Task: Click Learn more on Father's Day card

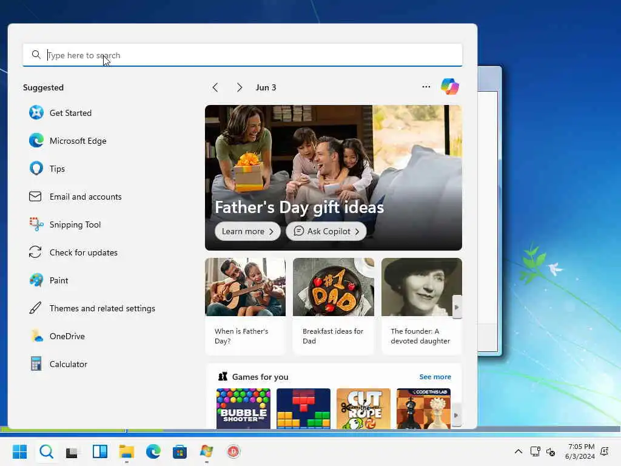Action: [x=247, y=231]
